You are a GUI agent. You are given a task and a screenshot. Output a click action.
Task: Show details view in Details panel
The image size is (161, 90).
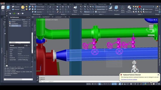pos(25,45)
